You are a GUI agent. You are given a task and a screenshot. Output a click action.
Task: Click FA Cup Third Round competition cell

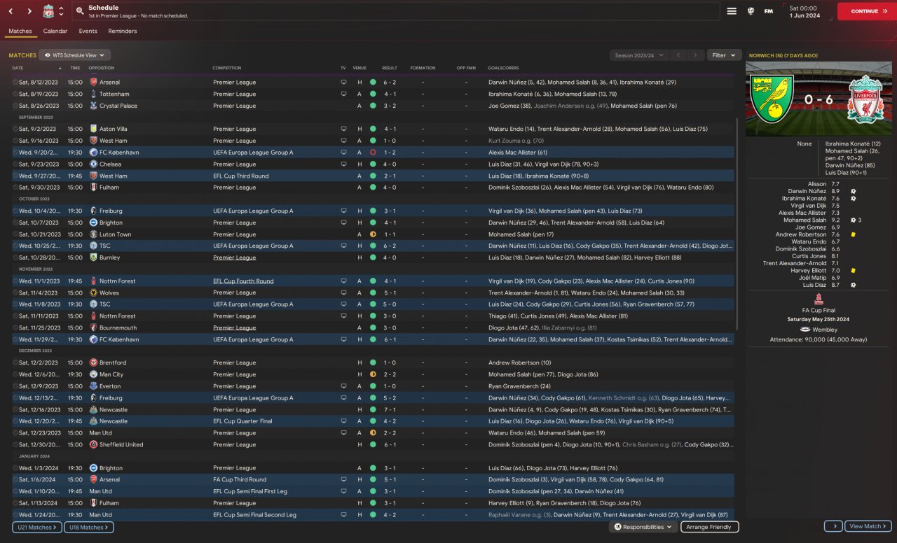point(240,479)
